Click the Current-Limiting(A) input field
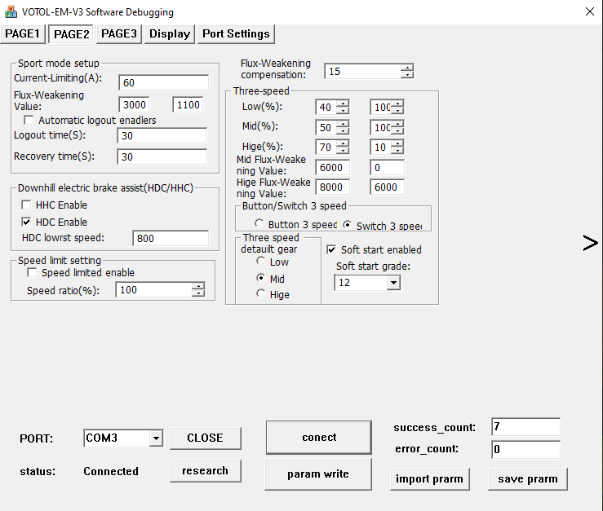The height and width of the screenshot is (511, 603). (x=163, y=82)
